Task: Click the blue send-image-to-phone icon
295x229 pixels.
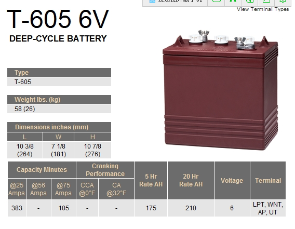Action: click(x=152, y=1)
